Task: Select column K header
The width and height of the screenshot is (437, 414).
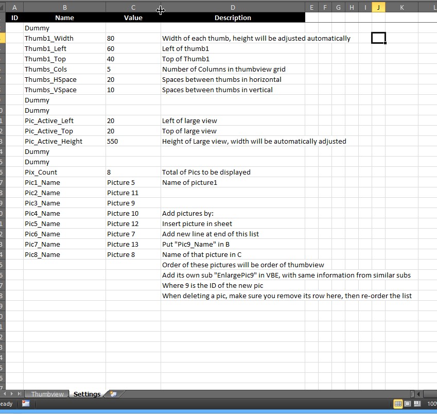Action: tap(401, 8)
